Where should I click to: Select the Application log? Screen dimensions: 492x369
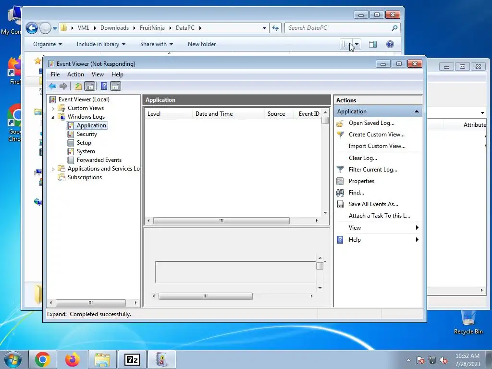coord(91,125)
